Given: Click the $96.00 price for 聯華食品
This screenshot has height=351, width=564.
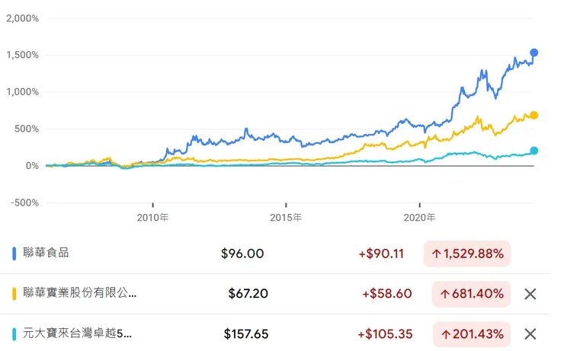Looking at the screenshot, I should point(243,254).
